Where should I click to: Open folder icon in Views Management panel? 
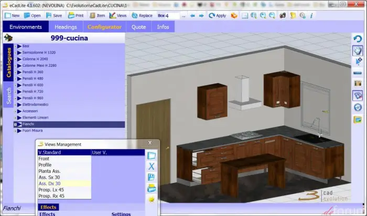(152, 188)
